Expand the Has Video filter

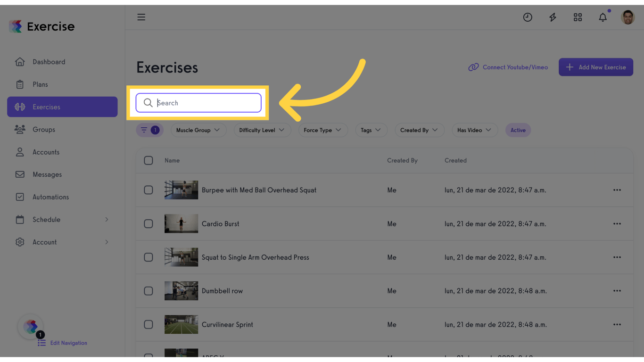(474, 130)
